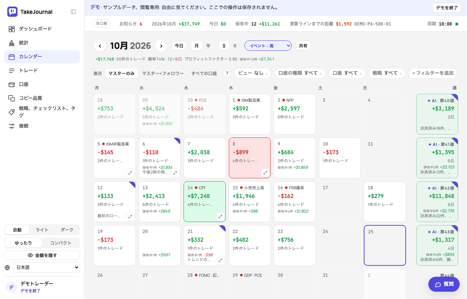Click デモを終了 button at top

tap(447, 8)
